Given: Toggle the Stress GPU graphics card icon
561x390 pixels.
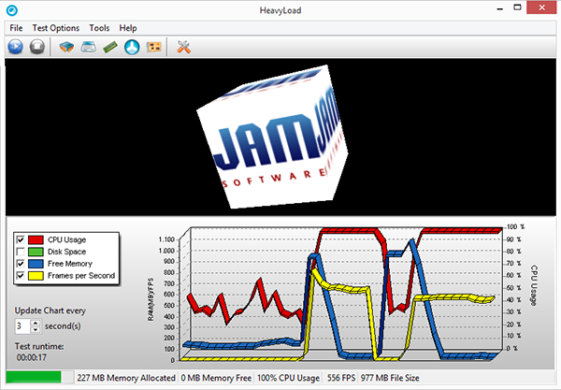Looking at the screenshot, I should (153, 47).
